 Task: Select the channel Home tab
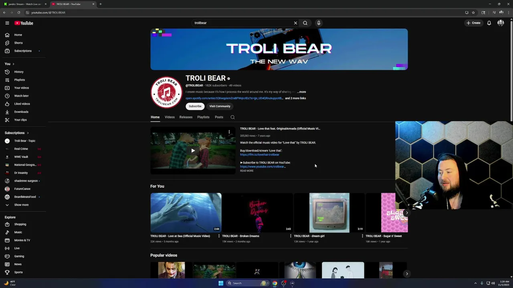155,117
